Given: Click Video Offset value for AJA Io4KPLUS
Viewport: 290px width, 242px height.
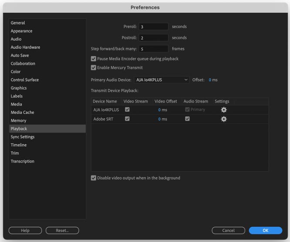Looking at the screenshot, I should [x=159, y=110].
